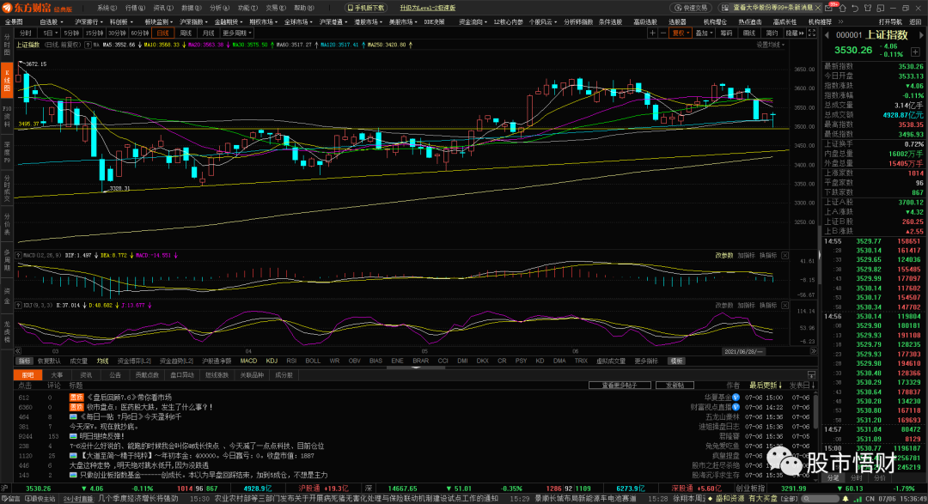Switch chart to 月线 monthly period
This screenshot has width=928, height=504.
tap(208, 33)
